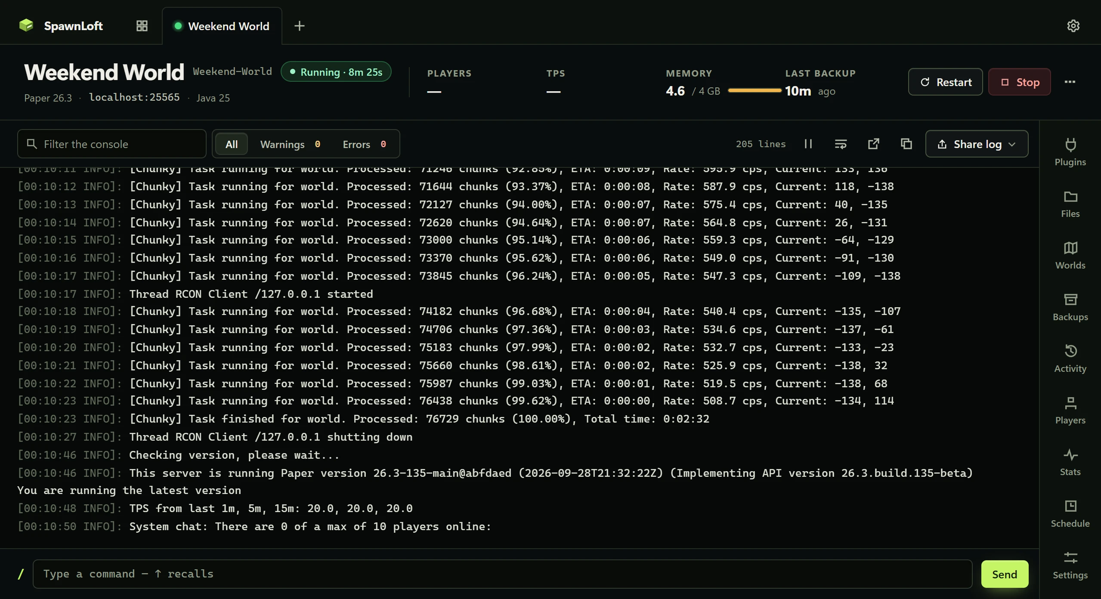
Task: Click the players online log line
Action: coord(254,526)
